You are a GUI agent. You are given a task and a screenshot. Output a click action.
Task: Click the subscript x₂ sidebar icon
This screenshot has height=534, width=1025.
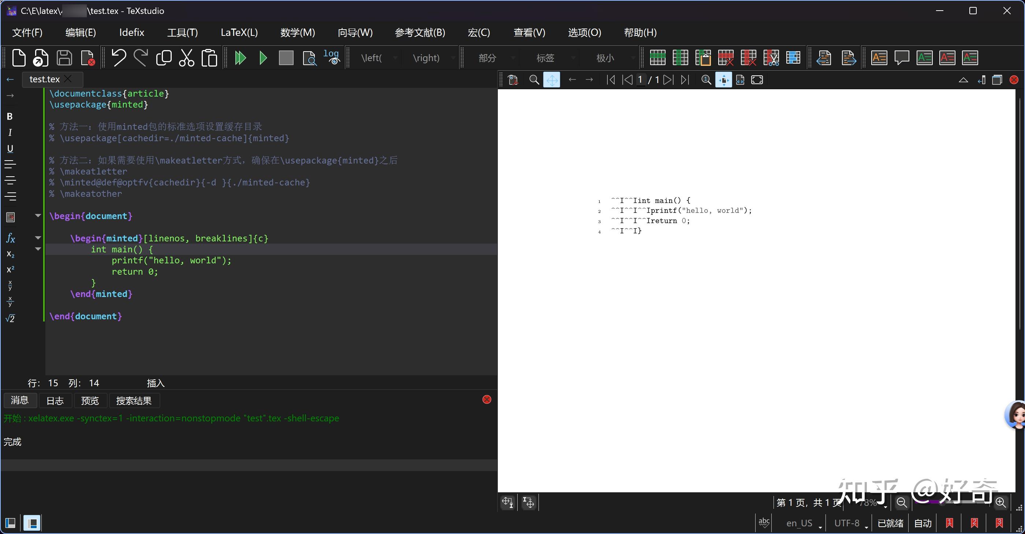click(10, 254)
